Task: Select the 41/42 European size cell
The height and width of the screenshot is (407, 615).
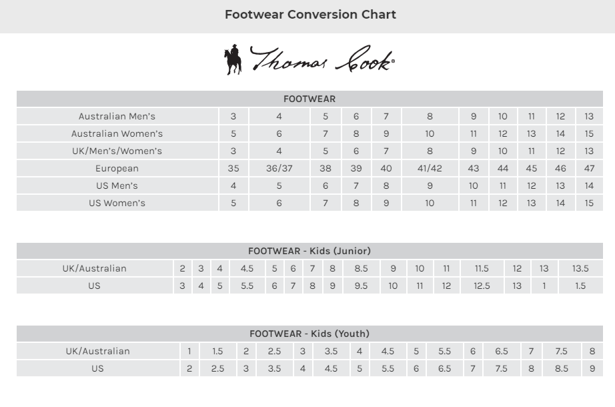Action: (x=430, y=168)
